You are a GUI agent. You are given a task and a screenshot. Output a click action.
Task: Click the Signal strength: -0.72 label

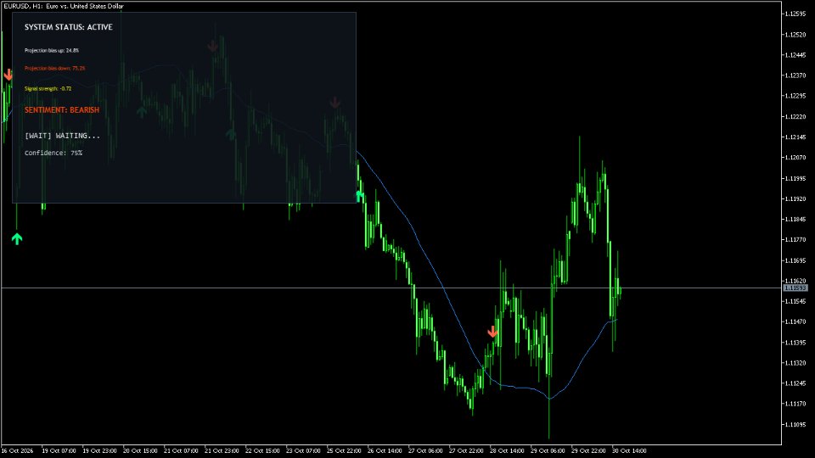coord(48,89)
